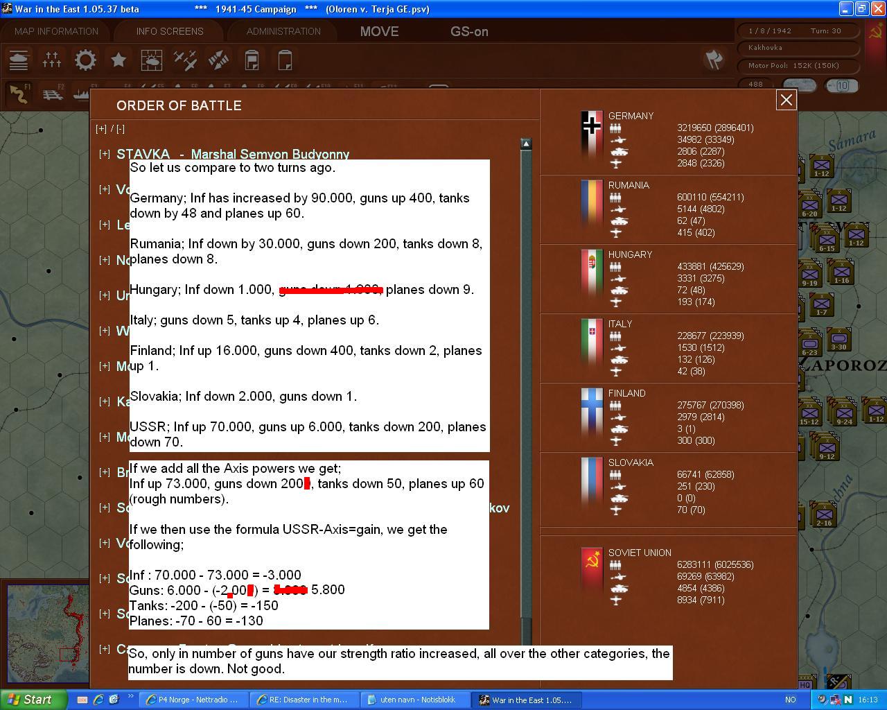Viewport: 887px width, 710px height.
Task: Click the GS-on ground support toggle
Action: [x=469, y=31]
